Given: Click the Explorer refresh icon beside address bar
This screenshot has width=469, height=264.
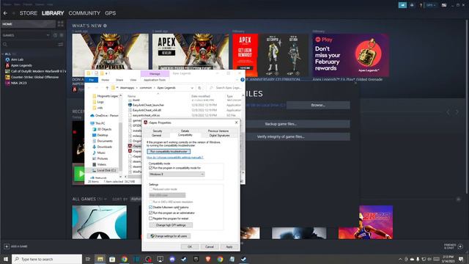Looking at the screenshot, I should [199, 88].
